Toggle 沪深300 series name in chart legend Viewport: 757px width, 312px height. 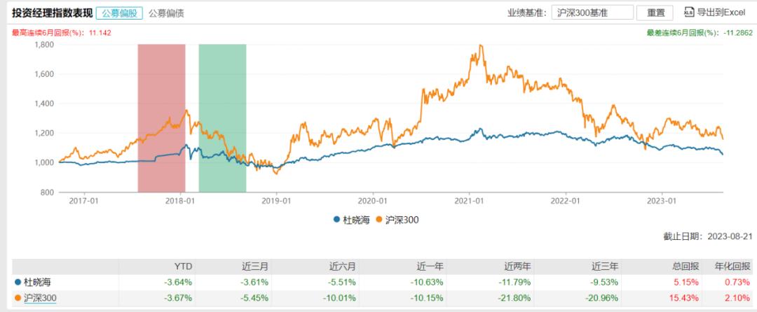[402, 220]
